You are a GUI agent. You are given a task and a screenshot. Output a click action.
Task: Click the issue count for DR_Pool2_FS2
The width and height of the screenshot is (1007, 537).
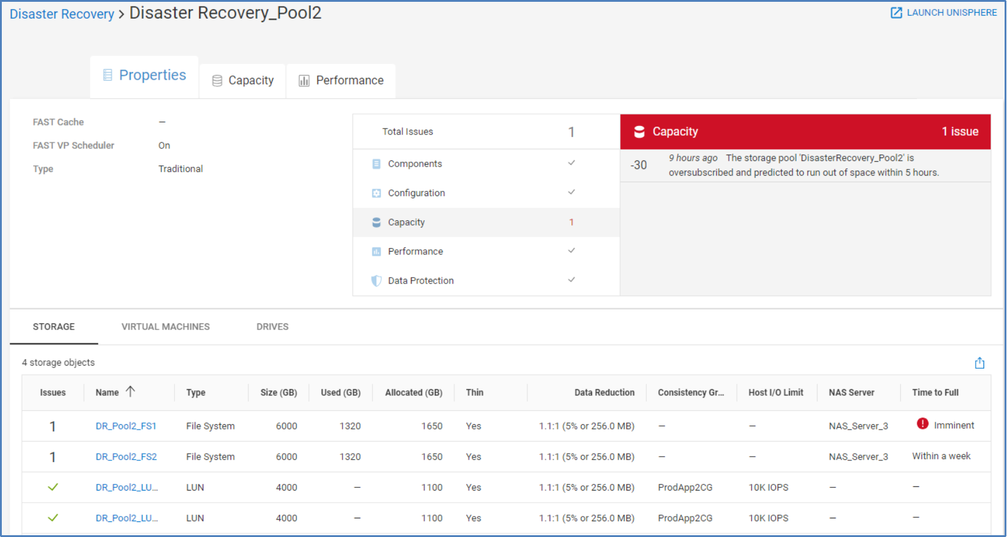[x=52, y=457]
